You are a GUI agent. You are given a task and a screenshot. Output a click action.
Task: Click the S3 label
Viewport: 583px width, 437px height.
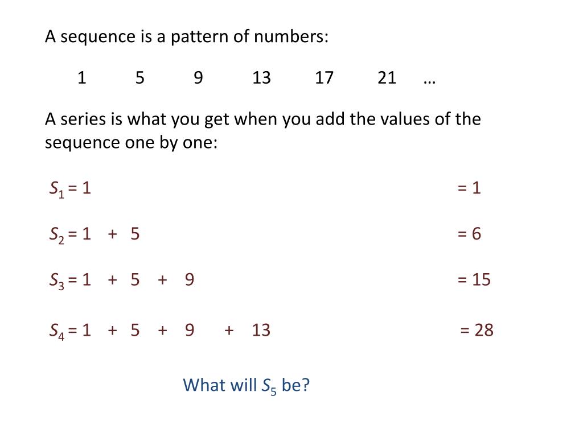56,281
